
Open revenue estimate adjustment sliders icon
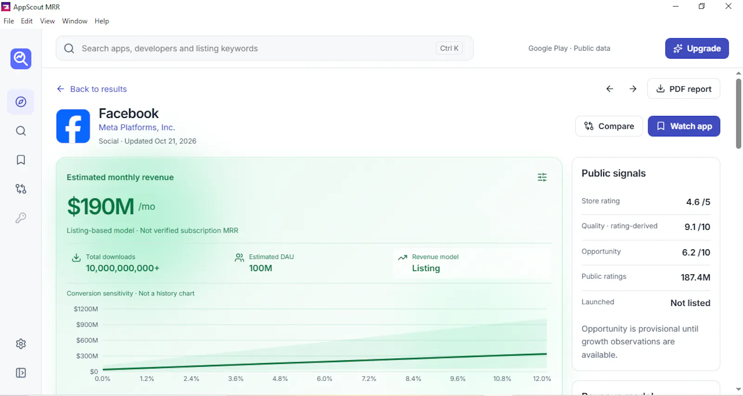pyautogui.click(x=542, y=177)
